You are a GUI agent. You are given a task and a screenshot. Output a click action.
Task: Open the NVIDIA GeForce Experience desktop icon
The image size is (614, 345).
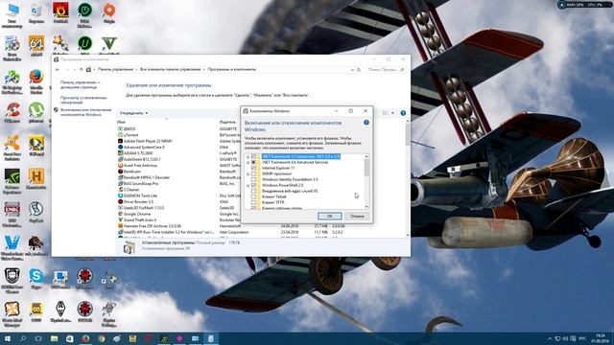click(12, 180)
